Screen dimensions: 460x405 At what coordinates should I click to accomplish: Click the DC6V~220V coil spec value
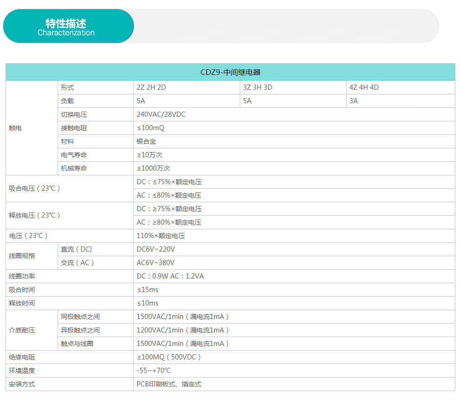coord(156,249)
